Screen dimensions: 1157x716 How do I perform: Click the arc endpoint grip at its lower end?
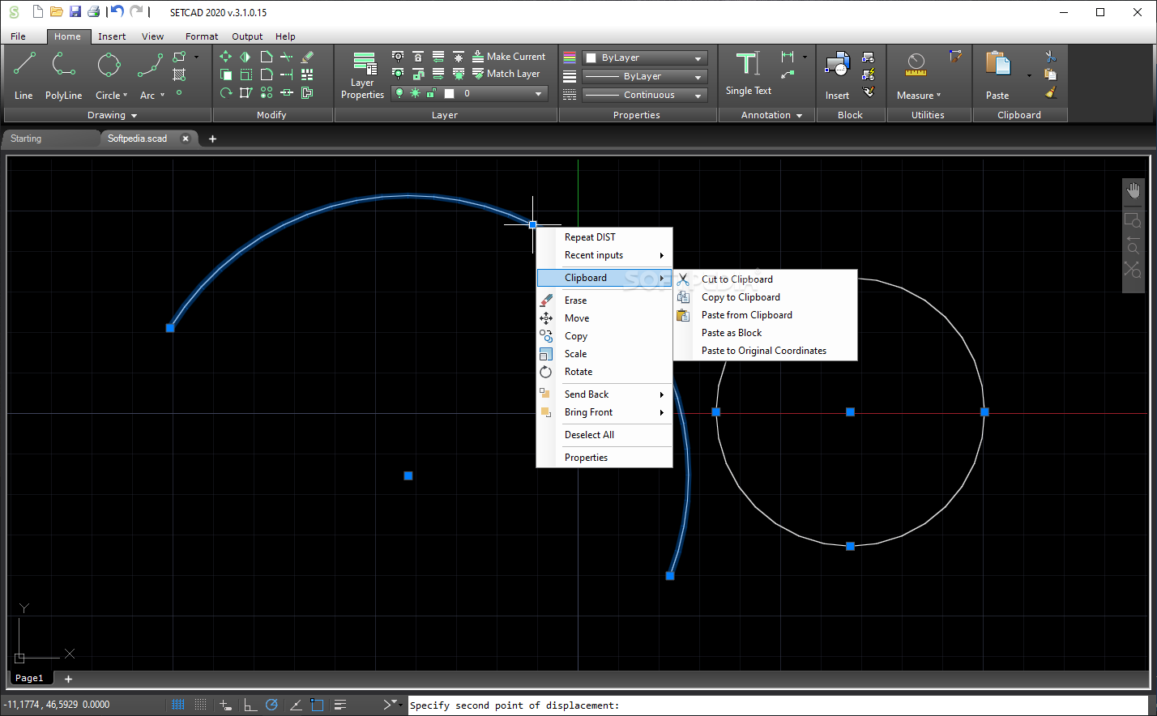[x=670, y=576]
